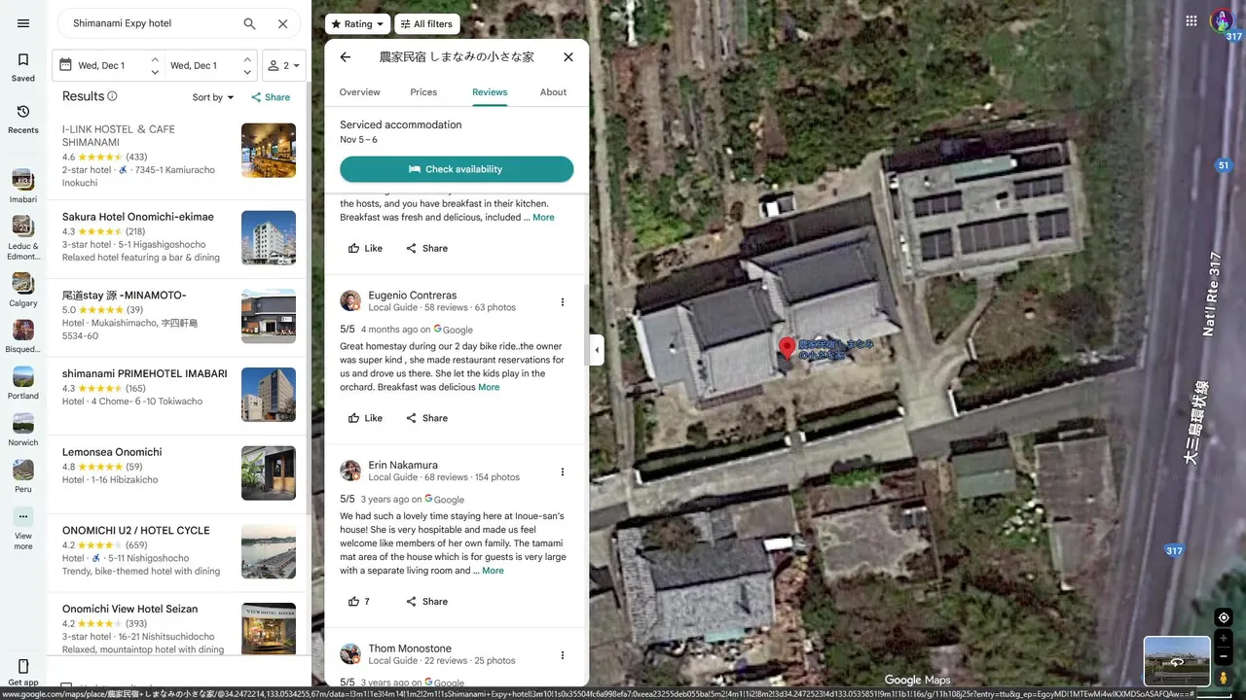This screenshot has height=700, width=1246.
Task: Open Lemonsea Onomichi photo thumbnail
Action: (269, 473)
